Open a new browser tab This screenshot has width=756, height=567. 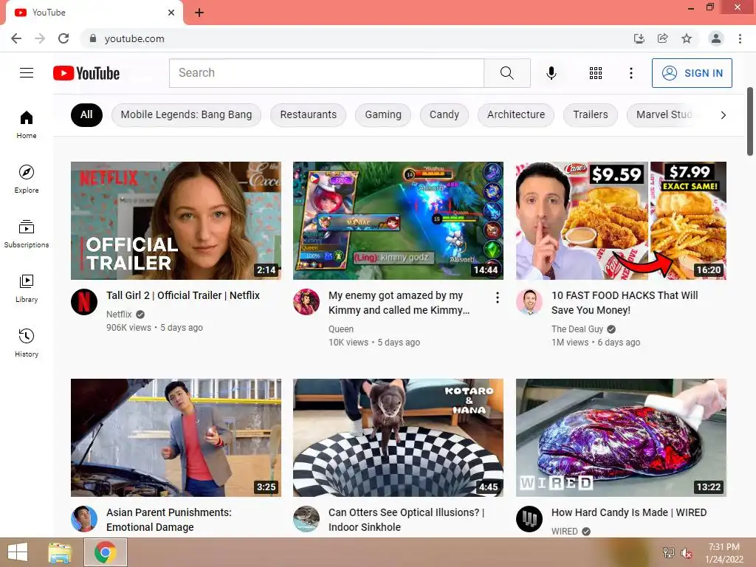point(199,13)
